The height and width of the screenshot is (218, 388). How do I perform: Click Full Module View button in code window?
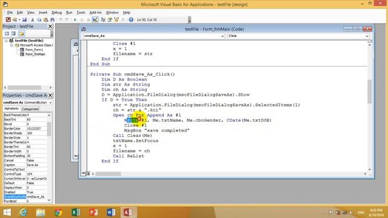coord(88,174)
